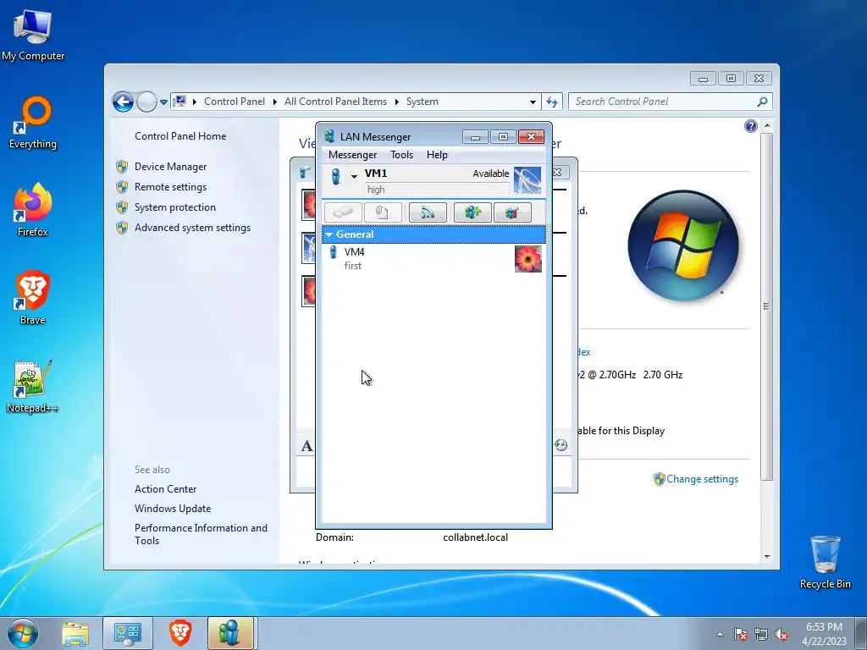
Task: Click the 'System' breadcrumb
Action: (422, 102)
